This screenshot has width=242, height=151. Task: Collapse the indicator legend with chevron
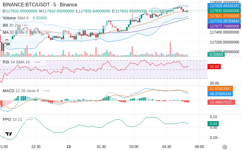7,40
